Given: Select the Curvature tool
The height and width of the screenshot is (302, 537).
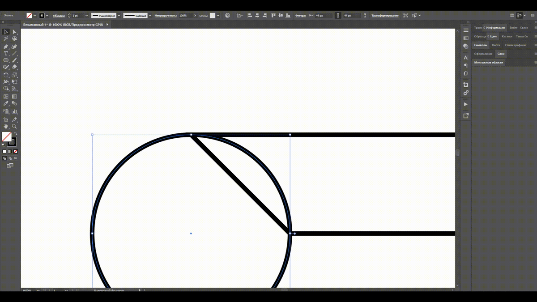Looking at the screenshot, I should click(x=14, y=47).
